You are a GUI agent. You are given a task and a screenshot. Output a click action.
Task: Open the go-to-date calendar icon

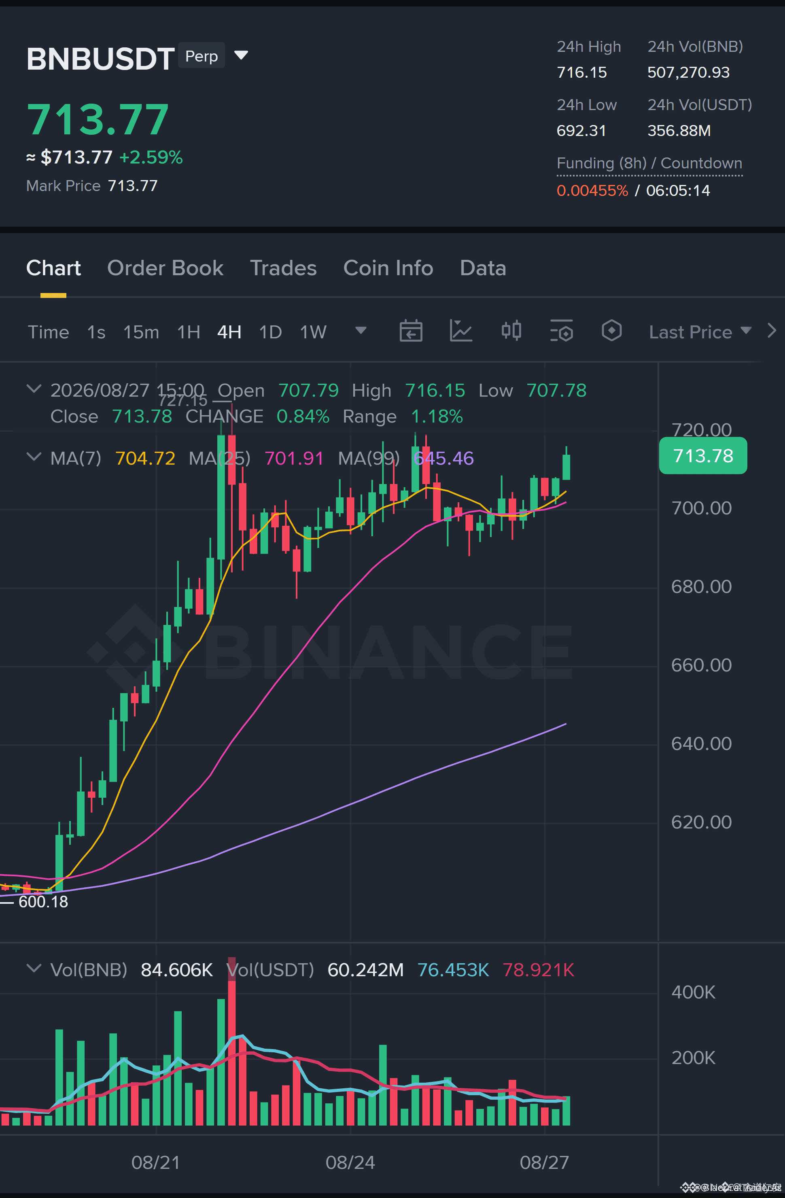click(x=411, y=331)
